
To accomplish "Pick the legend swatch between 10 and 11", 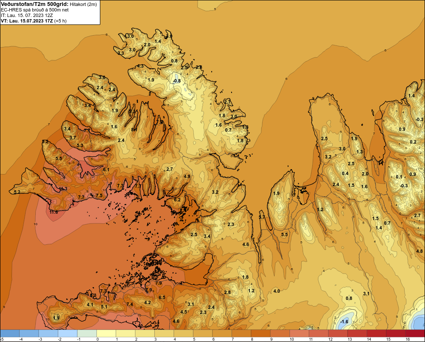I will pos(300,334).
